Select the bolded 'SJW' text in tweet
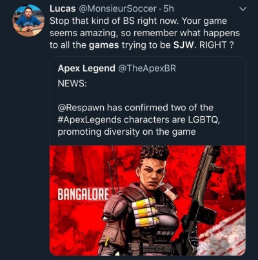 coord(184,45)
